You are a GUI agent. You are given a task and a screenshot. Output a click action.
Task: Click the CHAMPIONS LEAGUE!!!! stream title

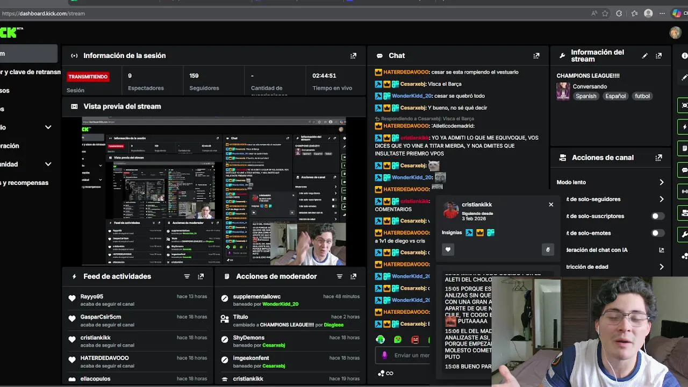point(588,76)
